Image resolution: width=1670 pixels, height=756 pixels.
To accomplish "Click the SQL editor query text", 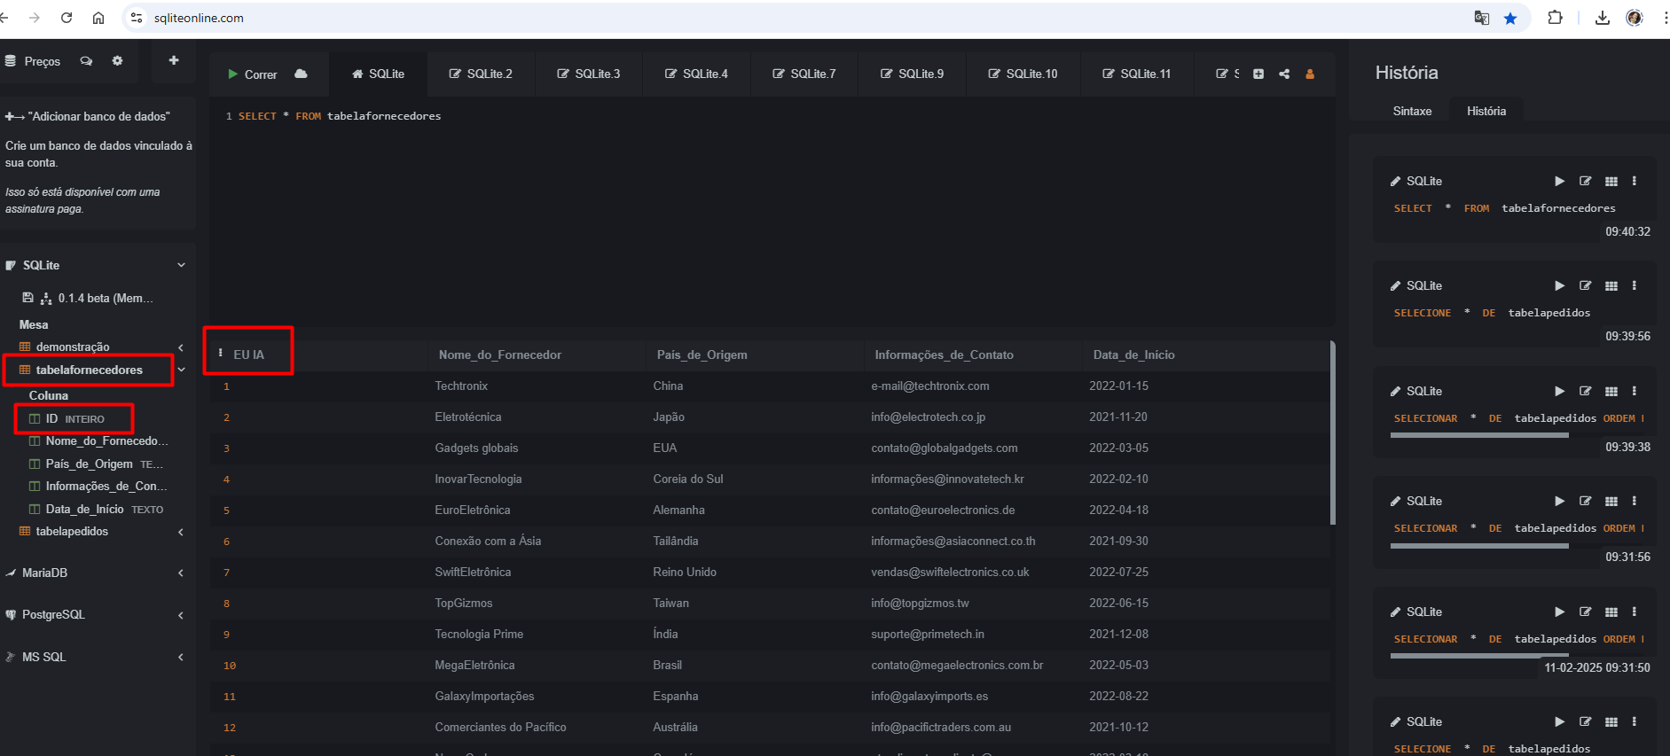I will click(x=340, y=116).
